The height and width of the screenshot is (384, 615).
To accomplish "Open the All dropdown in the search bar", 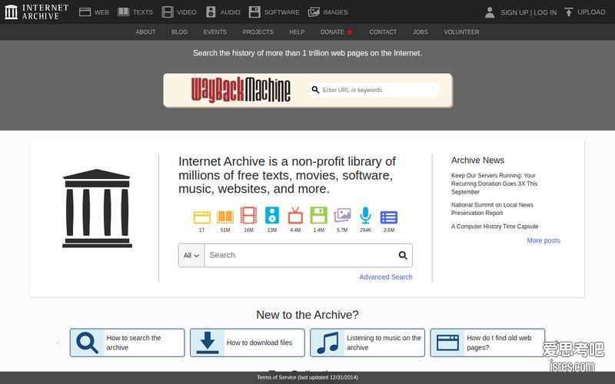I will coord(191,256).
